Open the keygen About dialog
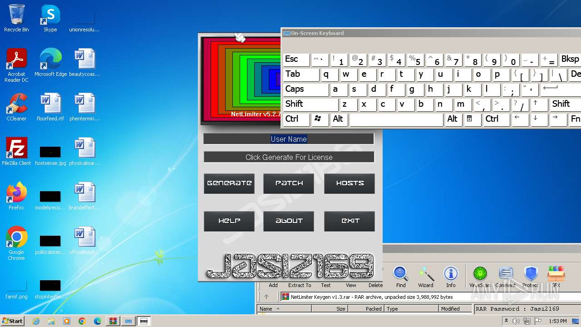The image size is (581, 327). coord(289,221)
